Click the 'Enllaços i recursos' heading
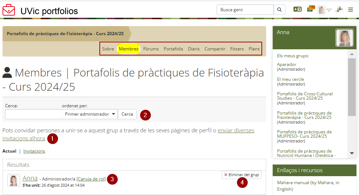The image size is (359, 195). pyautogui.click(x=300, y=170)
